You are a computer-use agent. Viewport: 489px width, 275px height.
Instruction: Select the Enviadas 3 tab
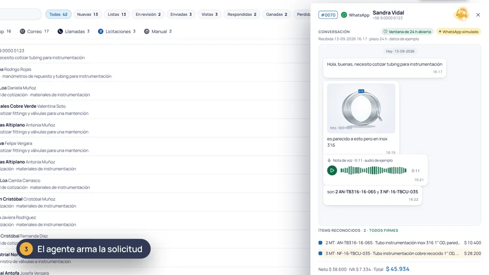click(181, 14)
